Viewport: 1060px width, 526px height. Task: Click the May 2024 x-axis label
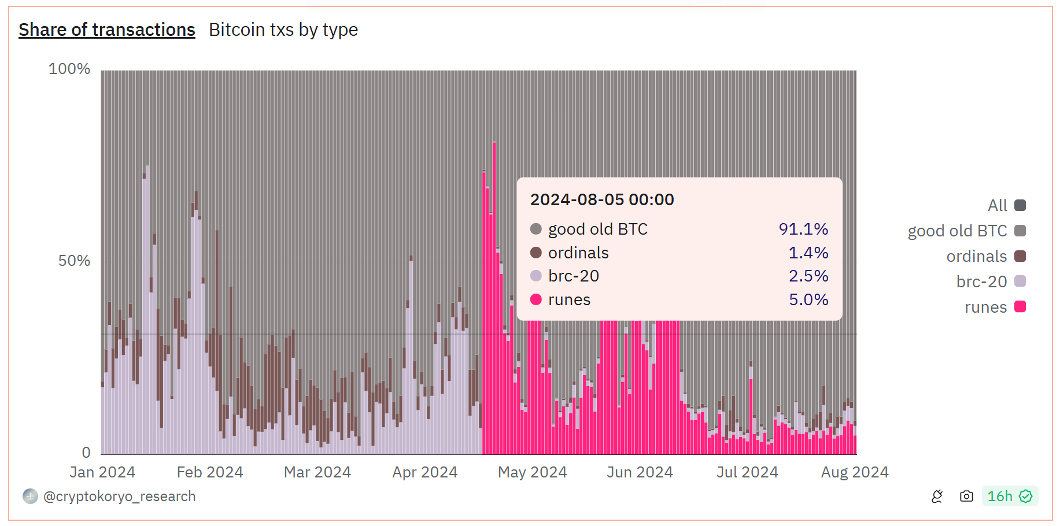coord(532,472)
